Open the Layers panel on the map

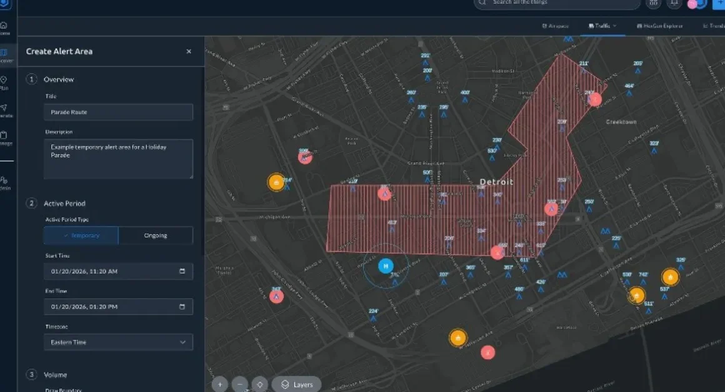(x=296, y=384)
